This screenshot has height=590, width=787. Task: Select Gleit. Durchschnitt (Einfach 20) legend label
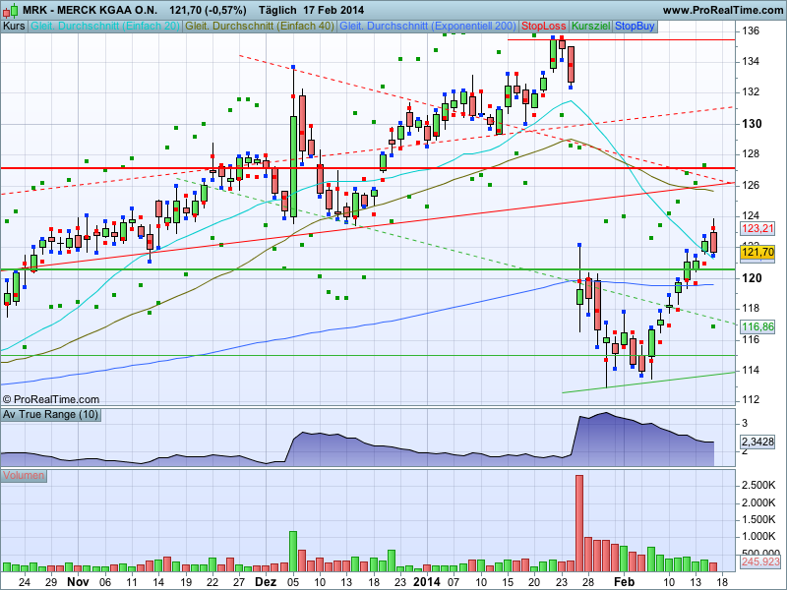pyautogui.click(x=105, y=27)
